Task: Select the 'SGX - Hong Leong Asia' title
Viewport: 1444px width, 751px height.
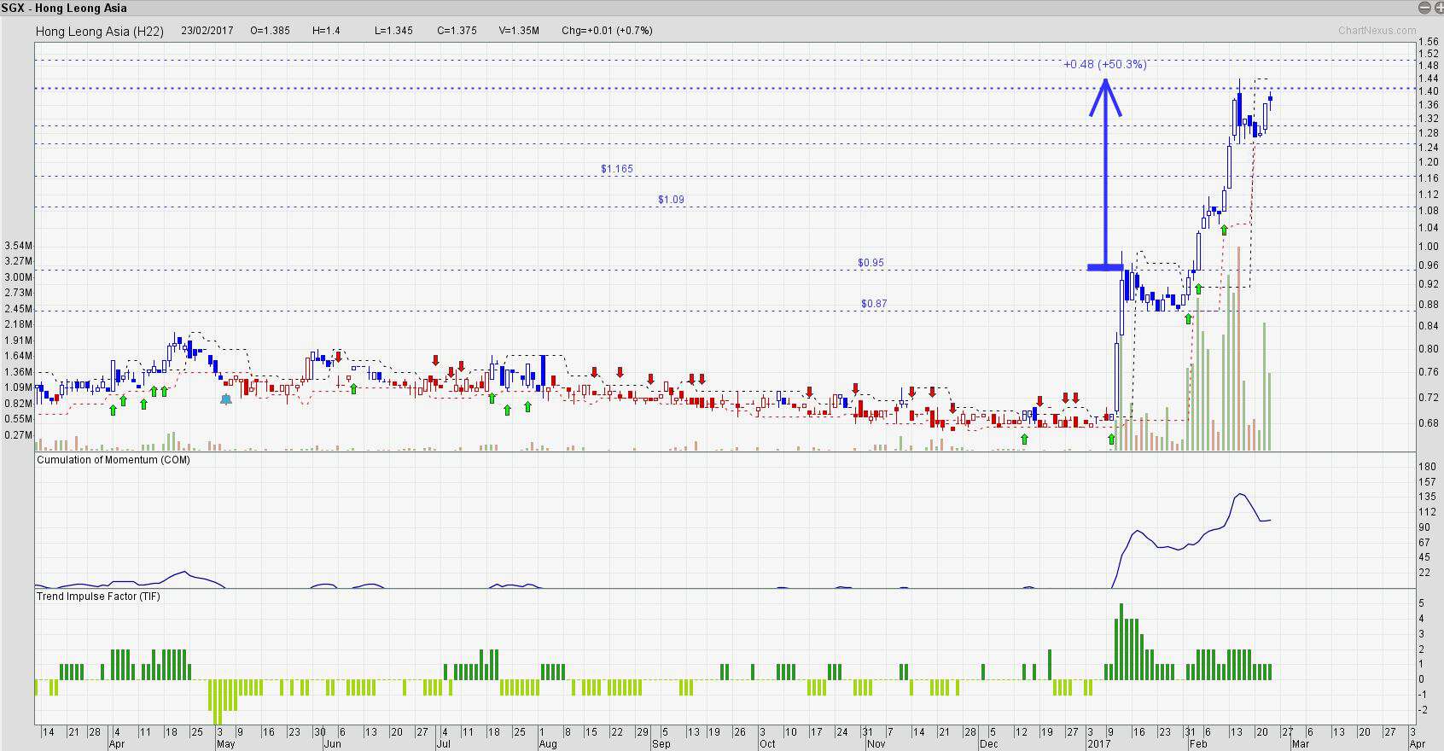Action: [64, 8]
